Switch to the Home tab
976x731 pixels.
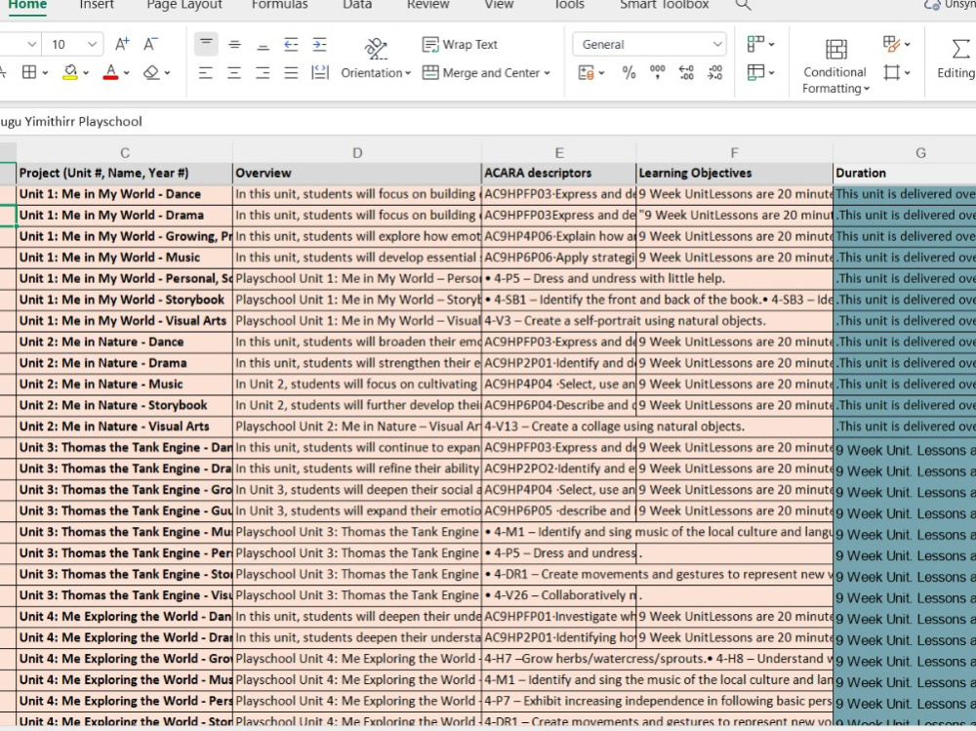tap(27, 4)
